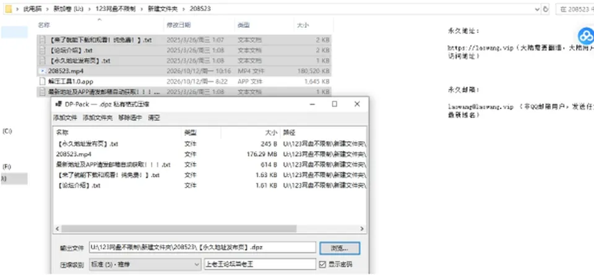This screenshot has height=275, width=594.
Task: Click the laowang@laowang.vip email text
Action: [x=481, y=107]
